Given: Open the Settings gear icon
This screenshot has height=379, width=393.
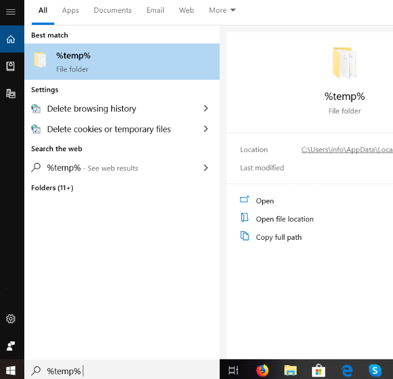Looking at the screenshot, I should tap(10, 319).
